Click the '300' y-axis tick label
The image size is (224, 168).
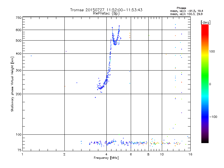[18, 71]
